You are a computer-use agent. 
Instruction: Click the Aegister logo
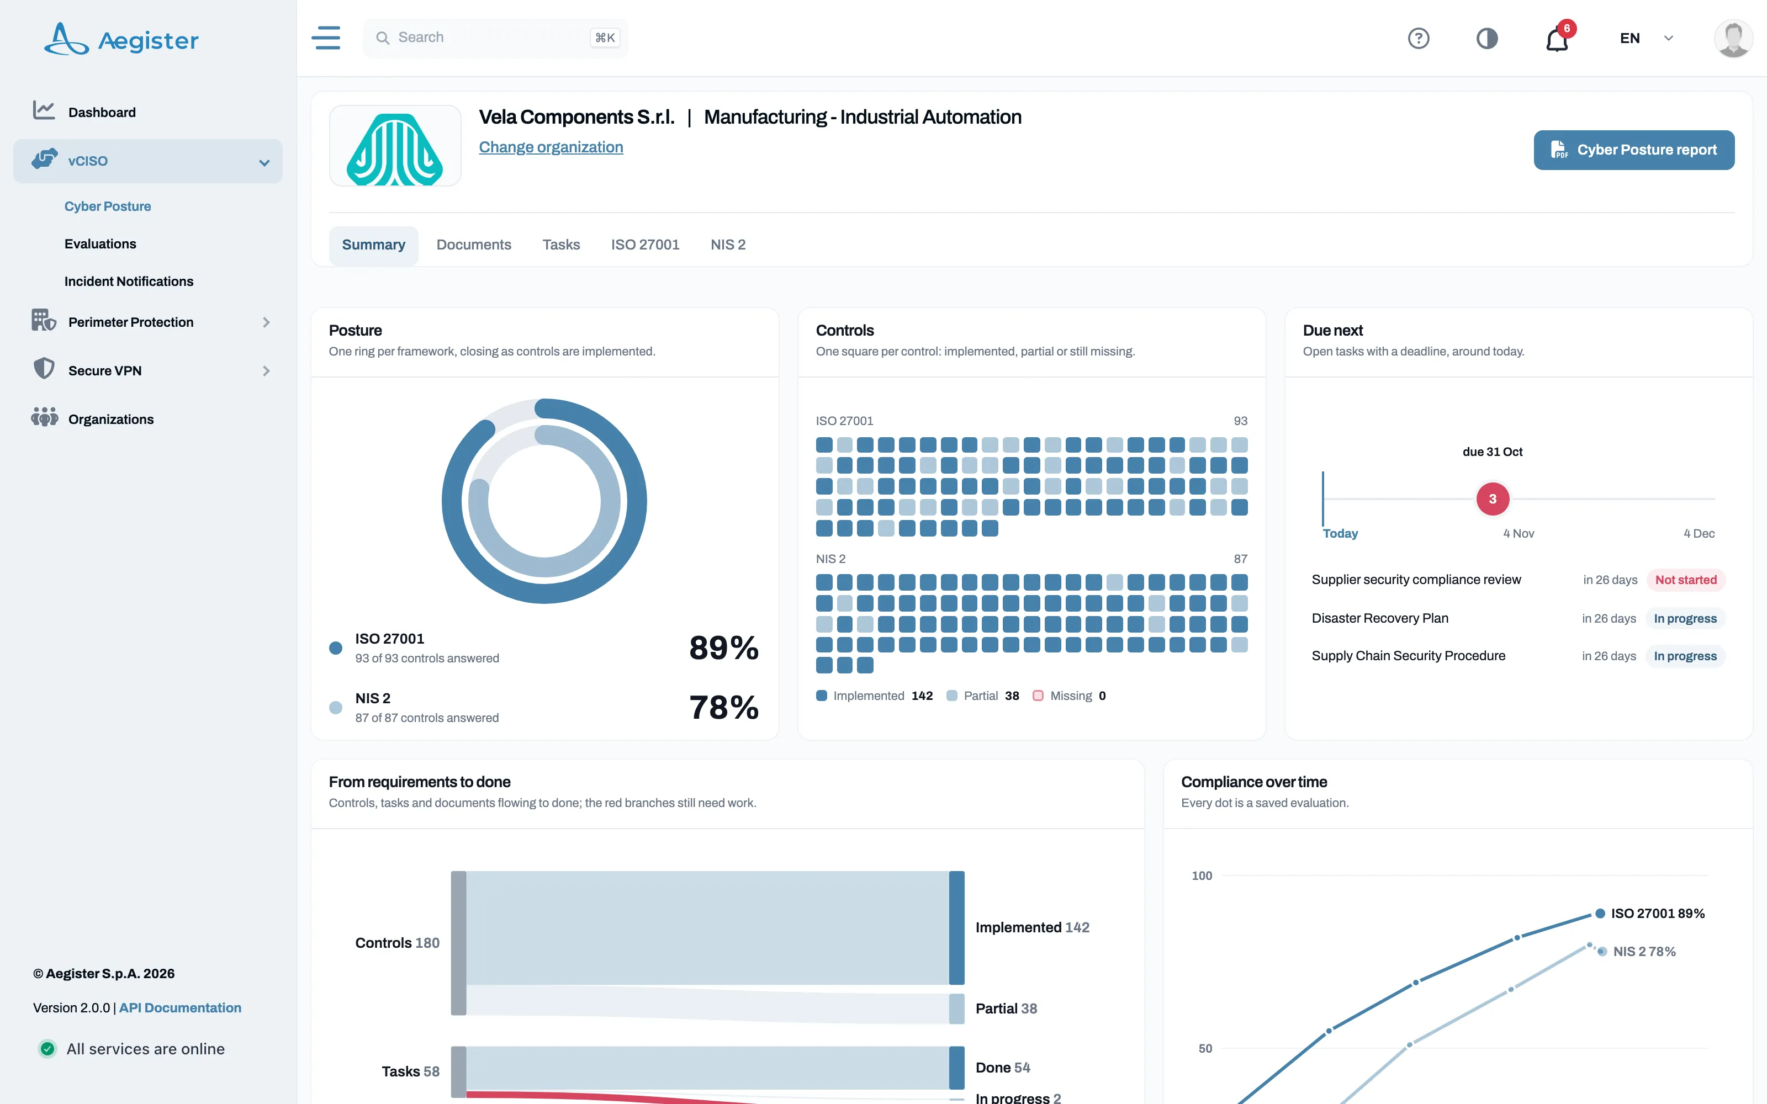tap(121, 39)
